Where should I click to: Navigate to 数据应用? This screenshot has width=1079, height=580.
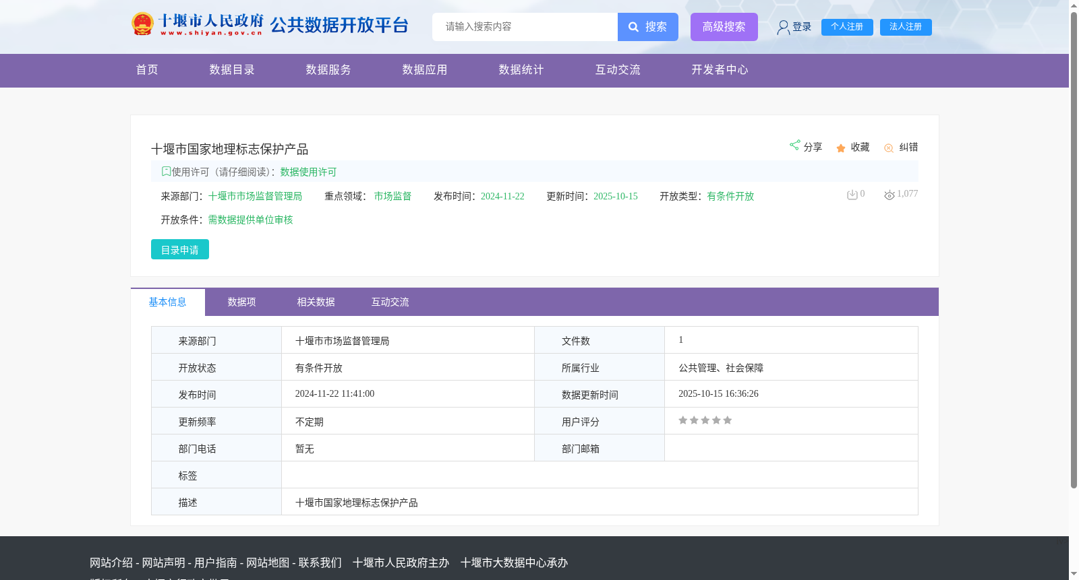(425, 70)
